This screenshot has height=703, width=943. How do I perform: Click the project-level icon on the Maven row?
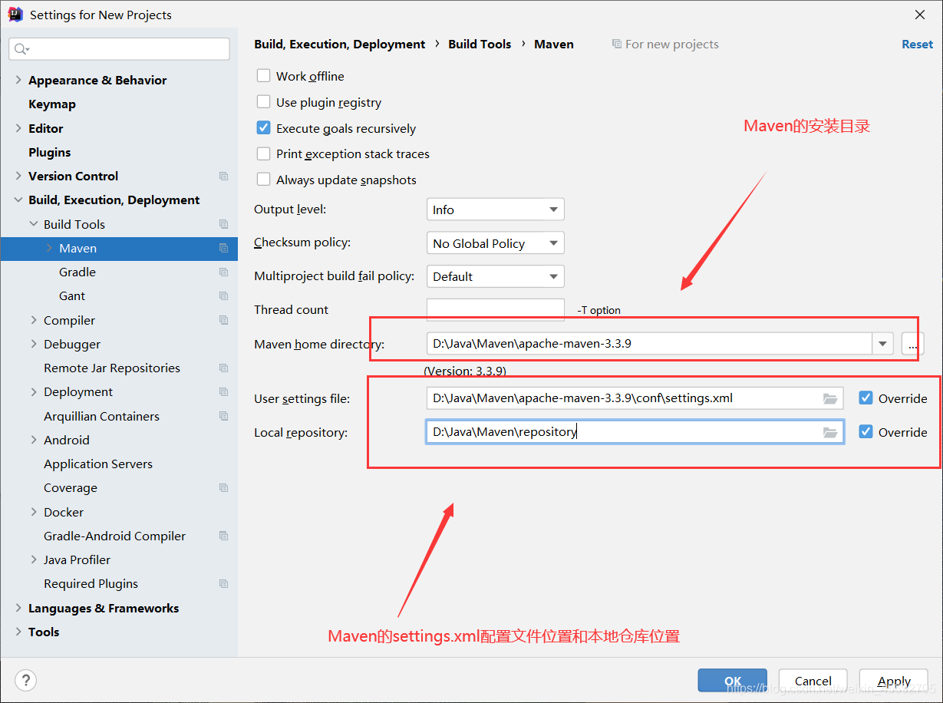coord(223,249)
